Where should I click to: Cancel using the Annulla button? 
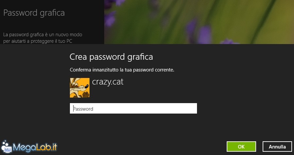277,147
